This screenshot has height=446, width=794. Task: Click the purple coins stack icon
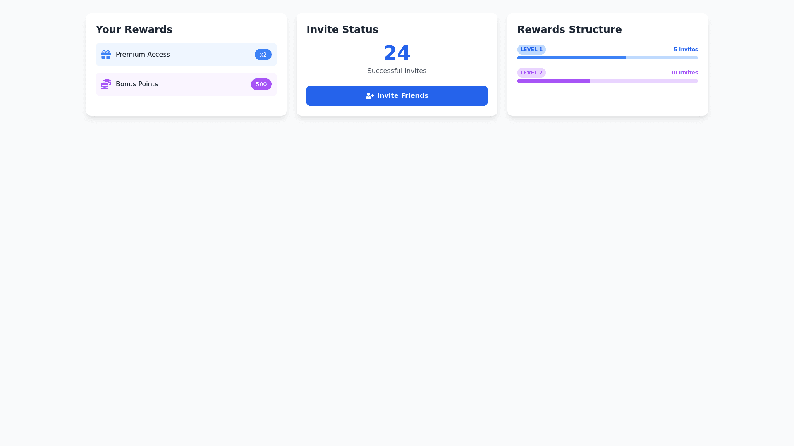click(106, 84)
